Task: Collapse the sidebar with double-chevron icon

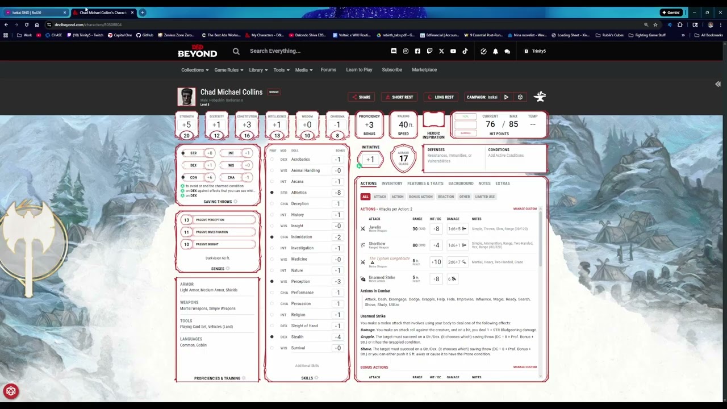Action: [718, 84]
